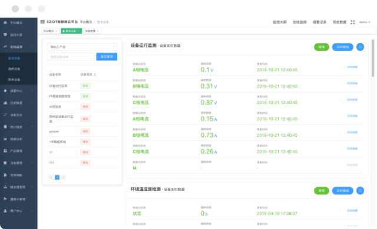Click the device name search field
Viewport: 377px width, 229px height.
71,57
